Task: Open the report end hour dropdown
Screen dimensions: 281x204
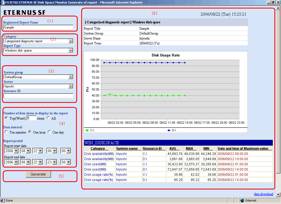Action: point(55,162)
